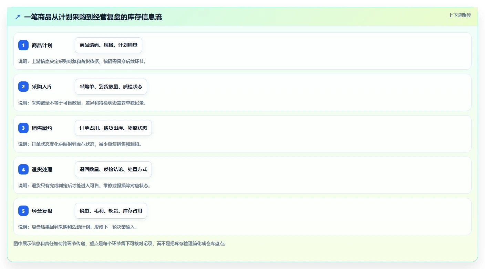Click the arrow icon beside the title
Screen dimensions: 485x269
click(18, 17)
